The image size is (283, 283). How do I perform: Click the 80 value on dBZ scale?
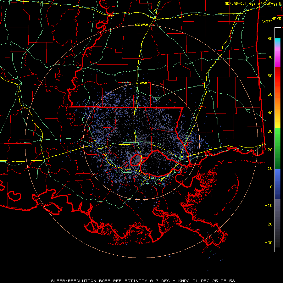270,39
